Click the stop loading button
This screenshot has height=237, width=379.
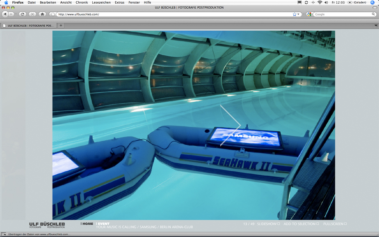pos(32,14)
